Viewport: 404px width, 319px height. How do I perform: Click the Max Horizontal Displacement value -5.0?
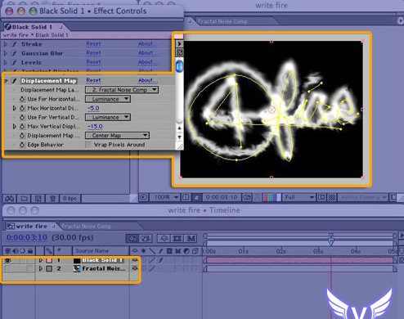point(93,108)
